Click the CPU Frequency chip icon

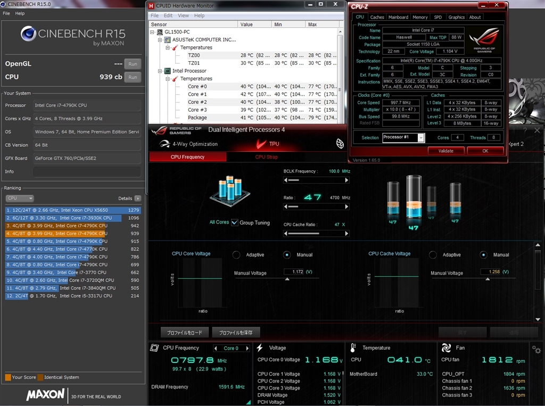pos(154,347)
